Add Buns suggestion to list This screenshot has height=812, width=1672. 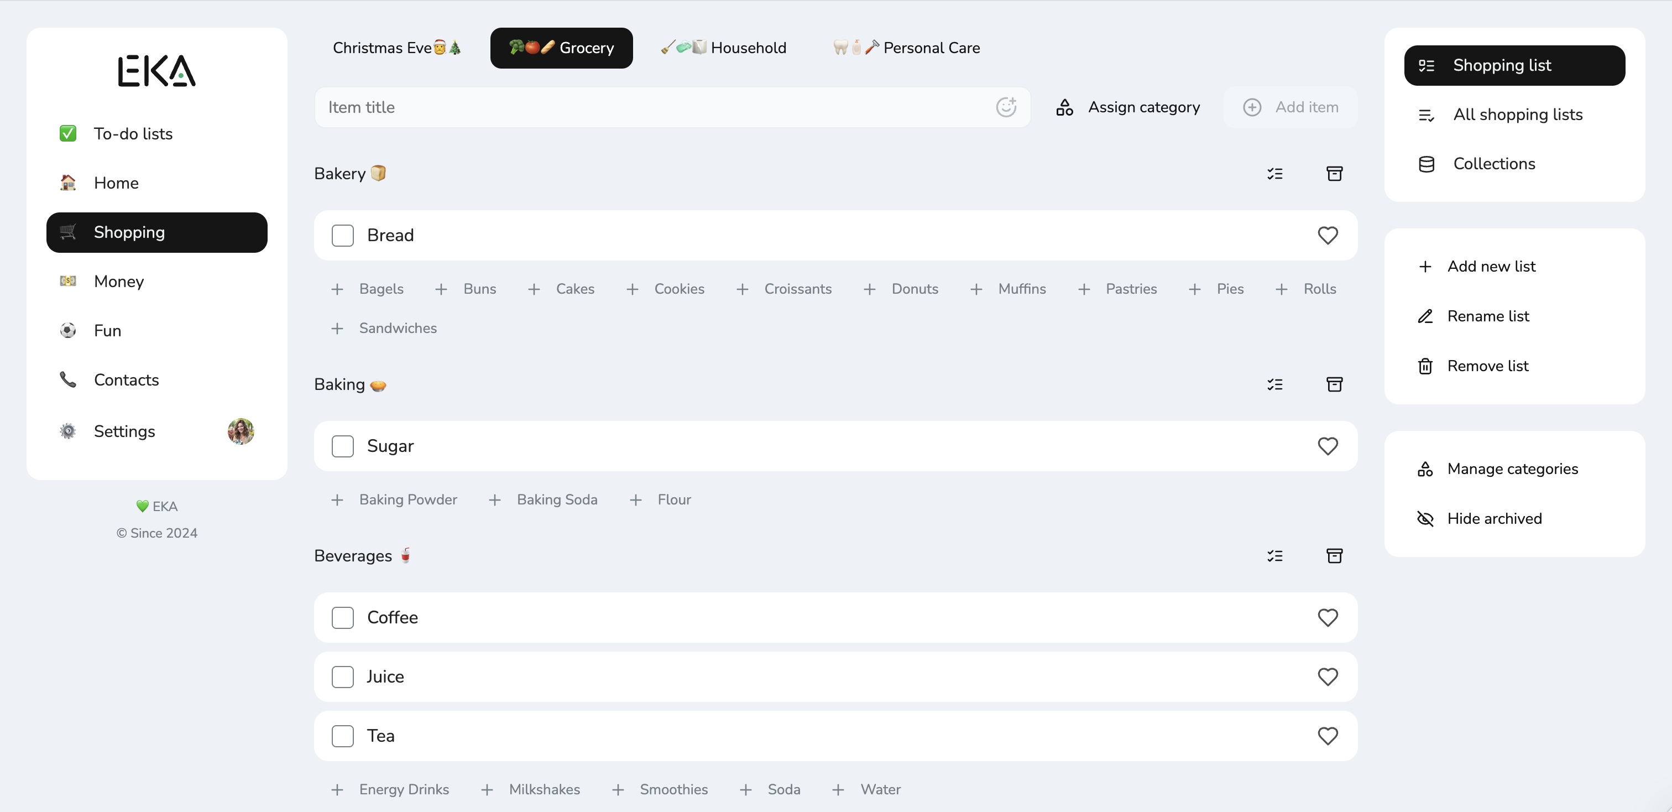click(x=466, y=289)
